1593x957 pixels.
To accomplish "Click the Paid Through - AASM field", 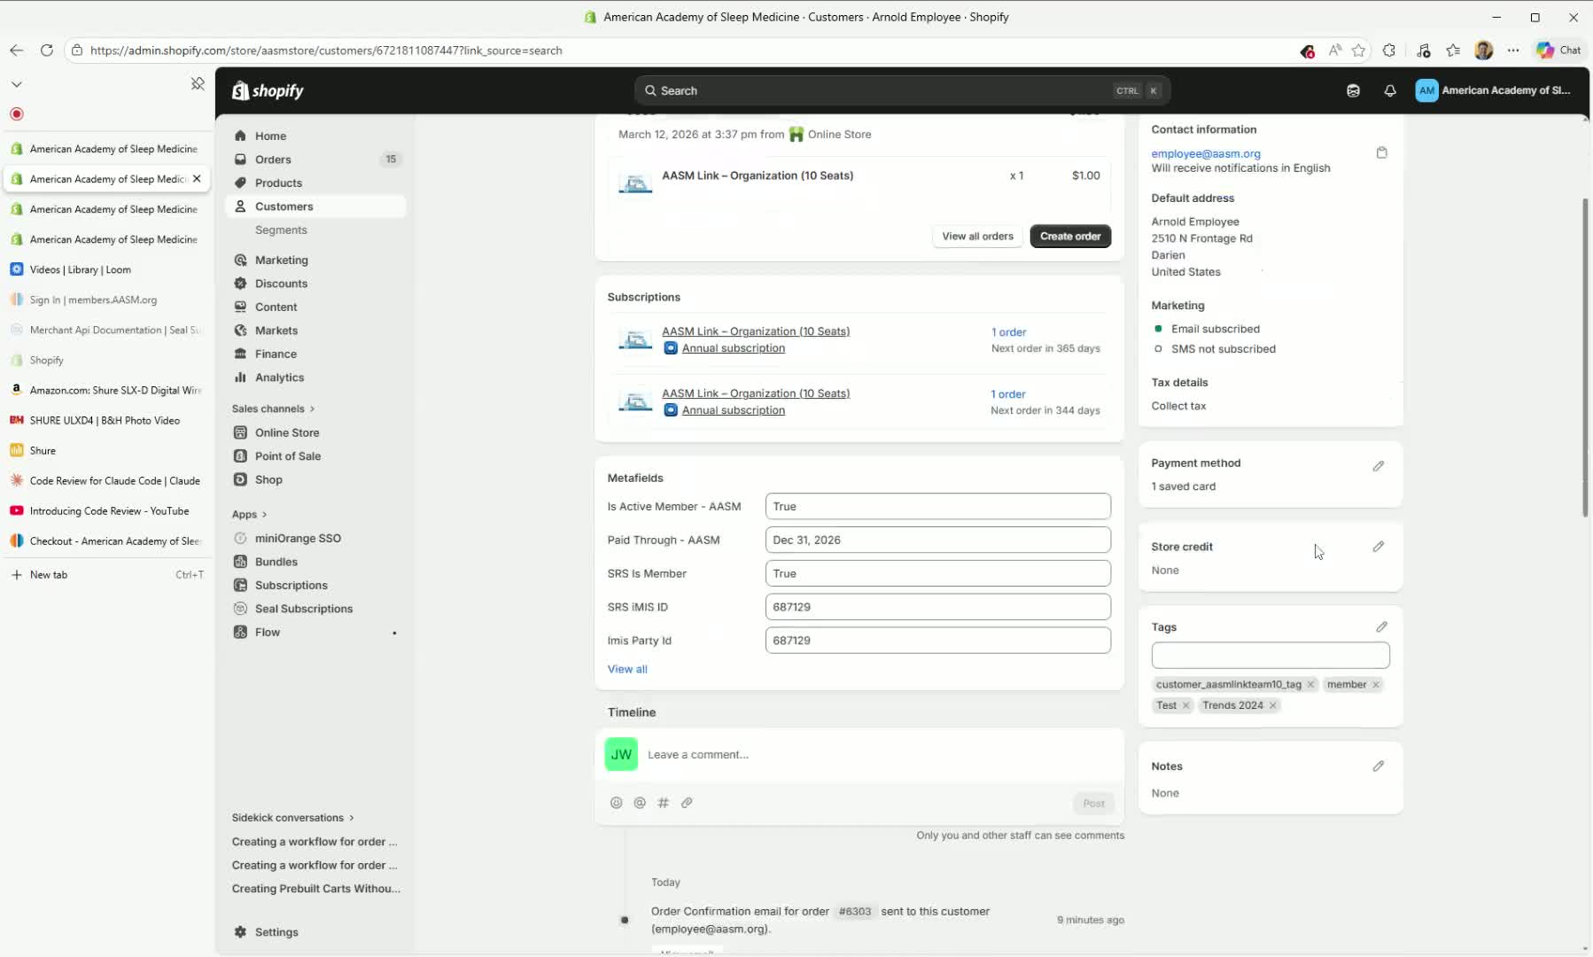I will [937, 540].
